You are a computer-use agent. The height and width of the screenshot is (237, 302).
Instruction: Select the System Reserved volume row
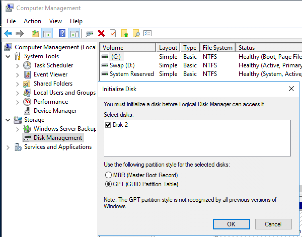201,74
